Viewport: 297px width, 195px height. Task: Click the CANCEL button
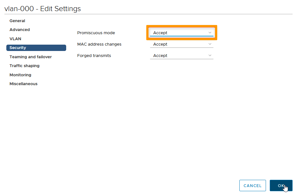click(252, 186)
